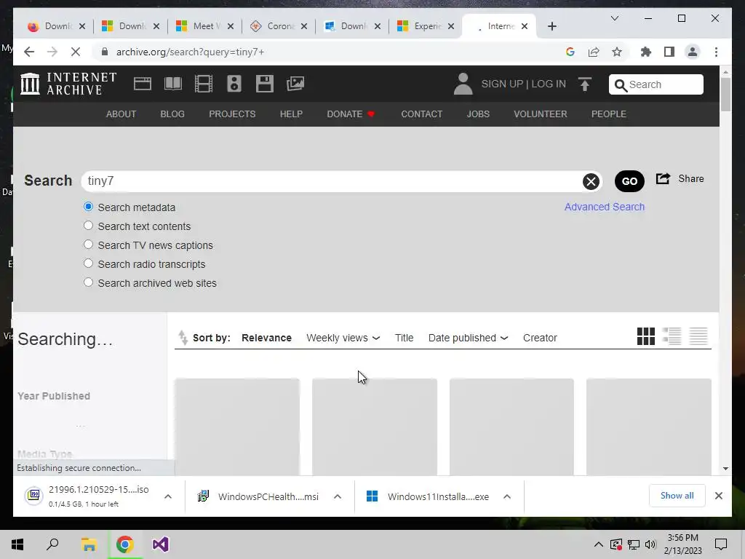Select Search archived web sites option
Screen dimensions: 745x559
88,283
